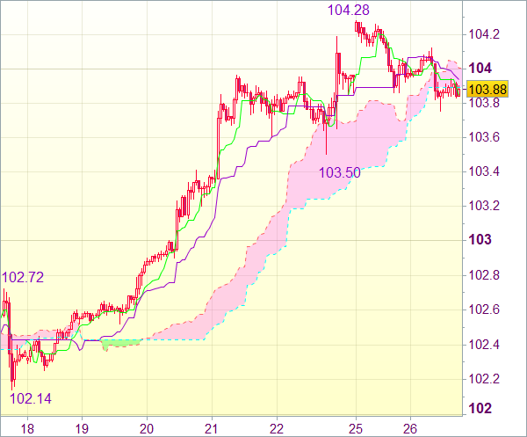Click the 103.4 price axis label

484,171
